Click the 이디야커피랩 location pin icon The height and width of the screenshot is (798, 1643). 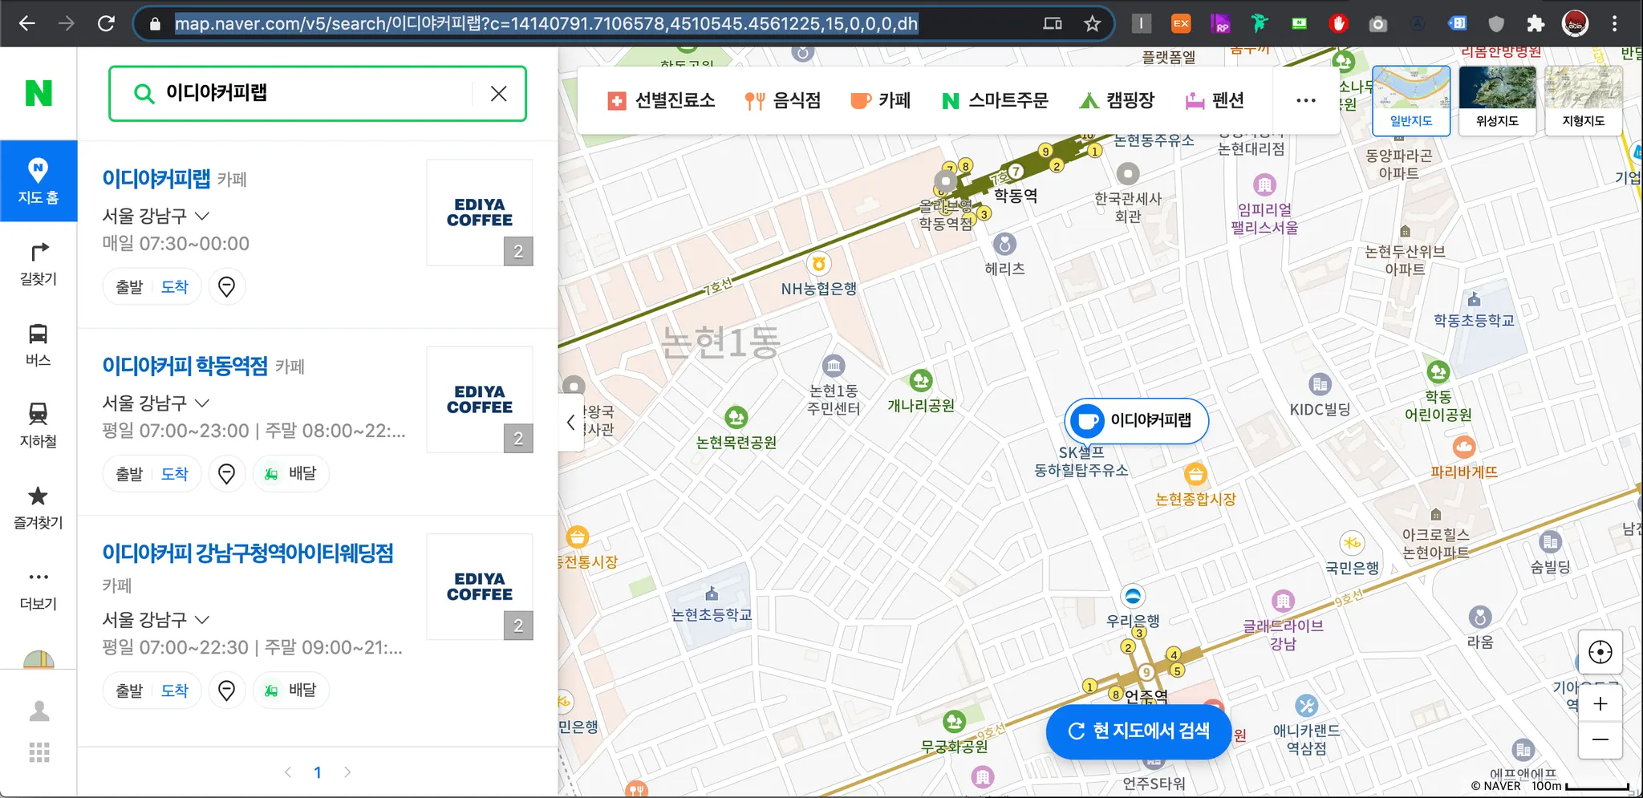(227, 287)
